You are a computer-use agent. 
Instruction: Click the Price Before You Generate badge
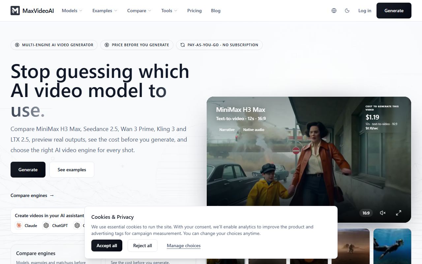click(x=137, y=45)
